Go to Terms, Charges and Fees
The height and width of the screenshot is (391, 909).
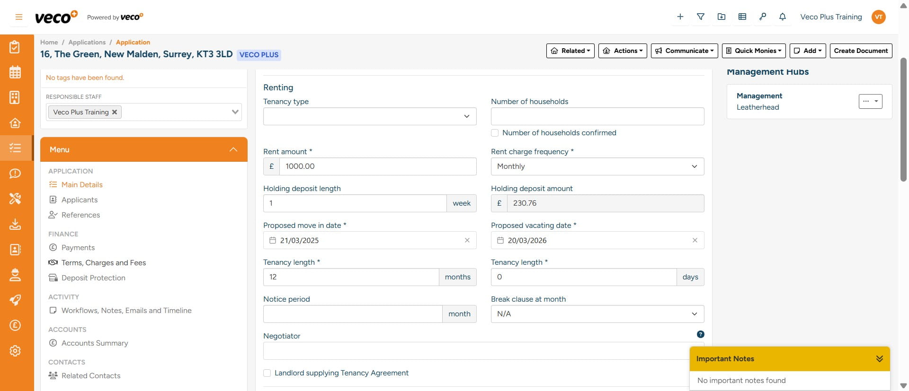click(x=103, y=263)
